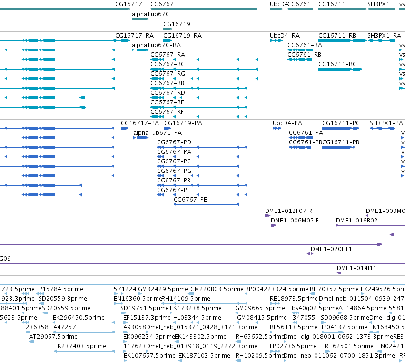The width and height of the screenshot is (405, 363).
Task: Click transcript label UbcD4-RA
Action: (285, 35)
